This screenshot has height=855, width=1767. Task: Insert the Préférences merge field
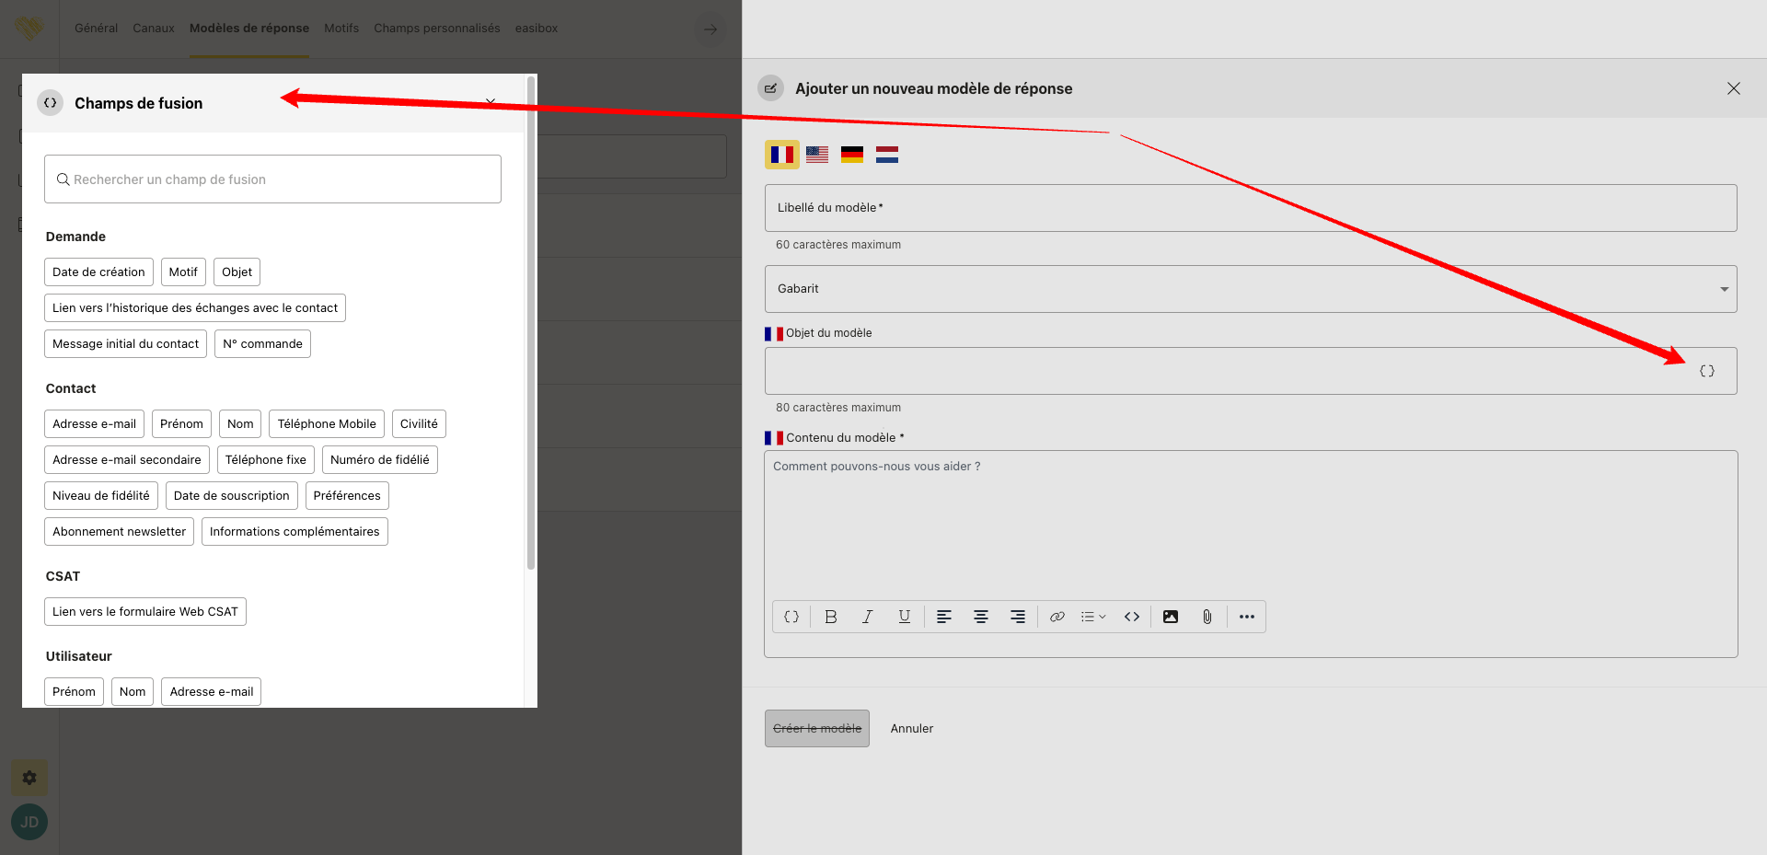(x=347, y=495)
